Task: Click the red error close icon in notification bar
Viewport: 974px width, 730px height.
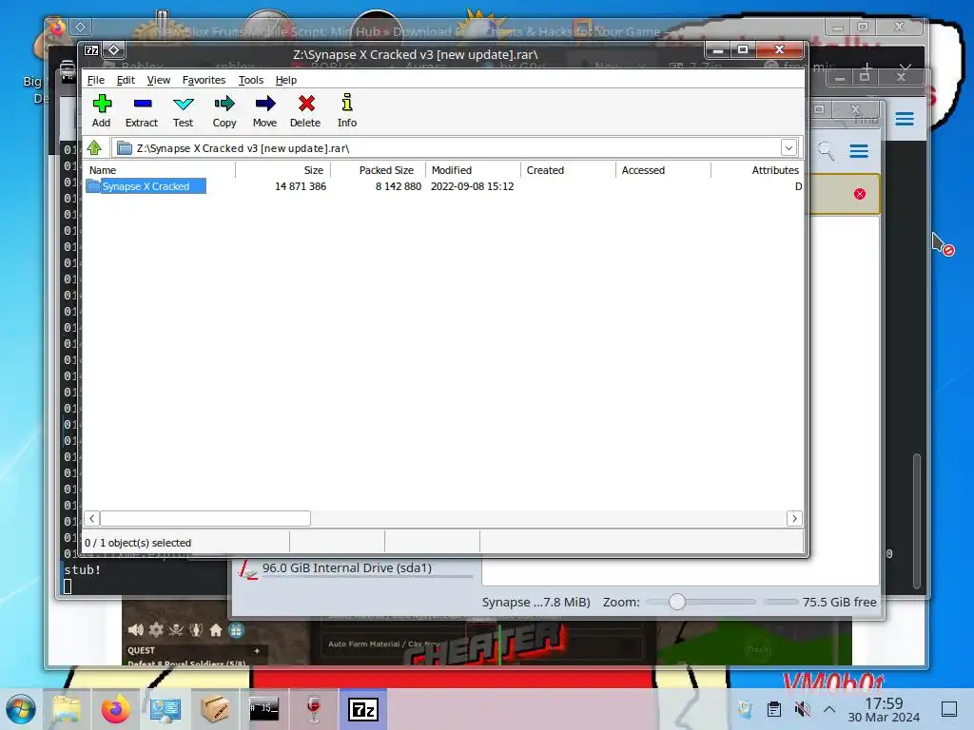Action: pos(860,194)
